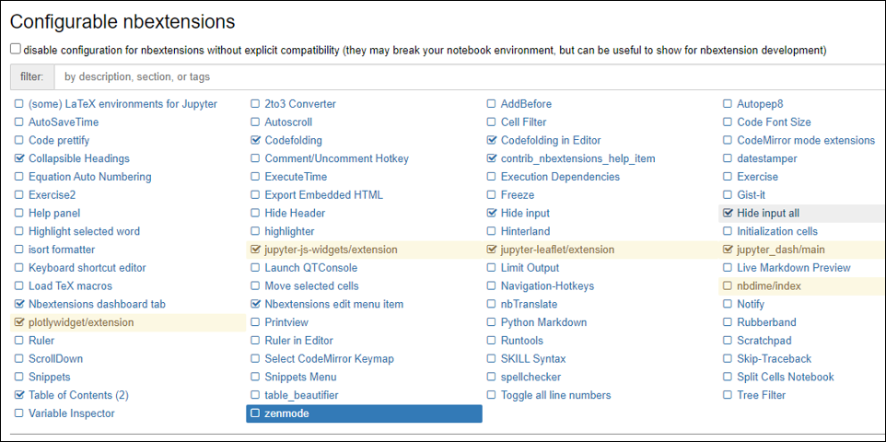
Task: Uncheck the Hide input all checkbox
Action: point(728,214)
